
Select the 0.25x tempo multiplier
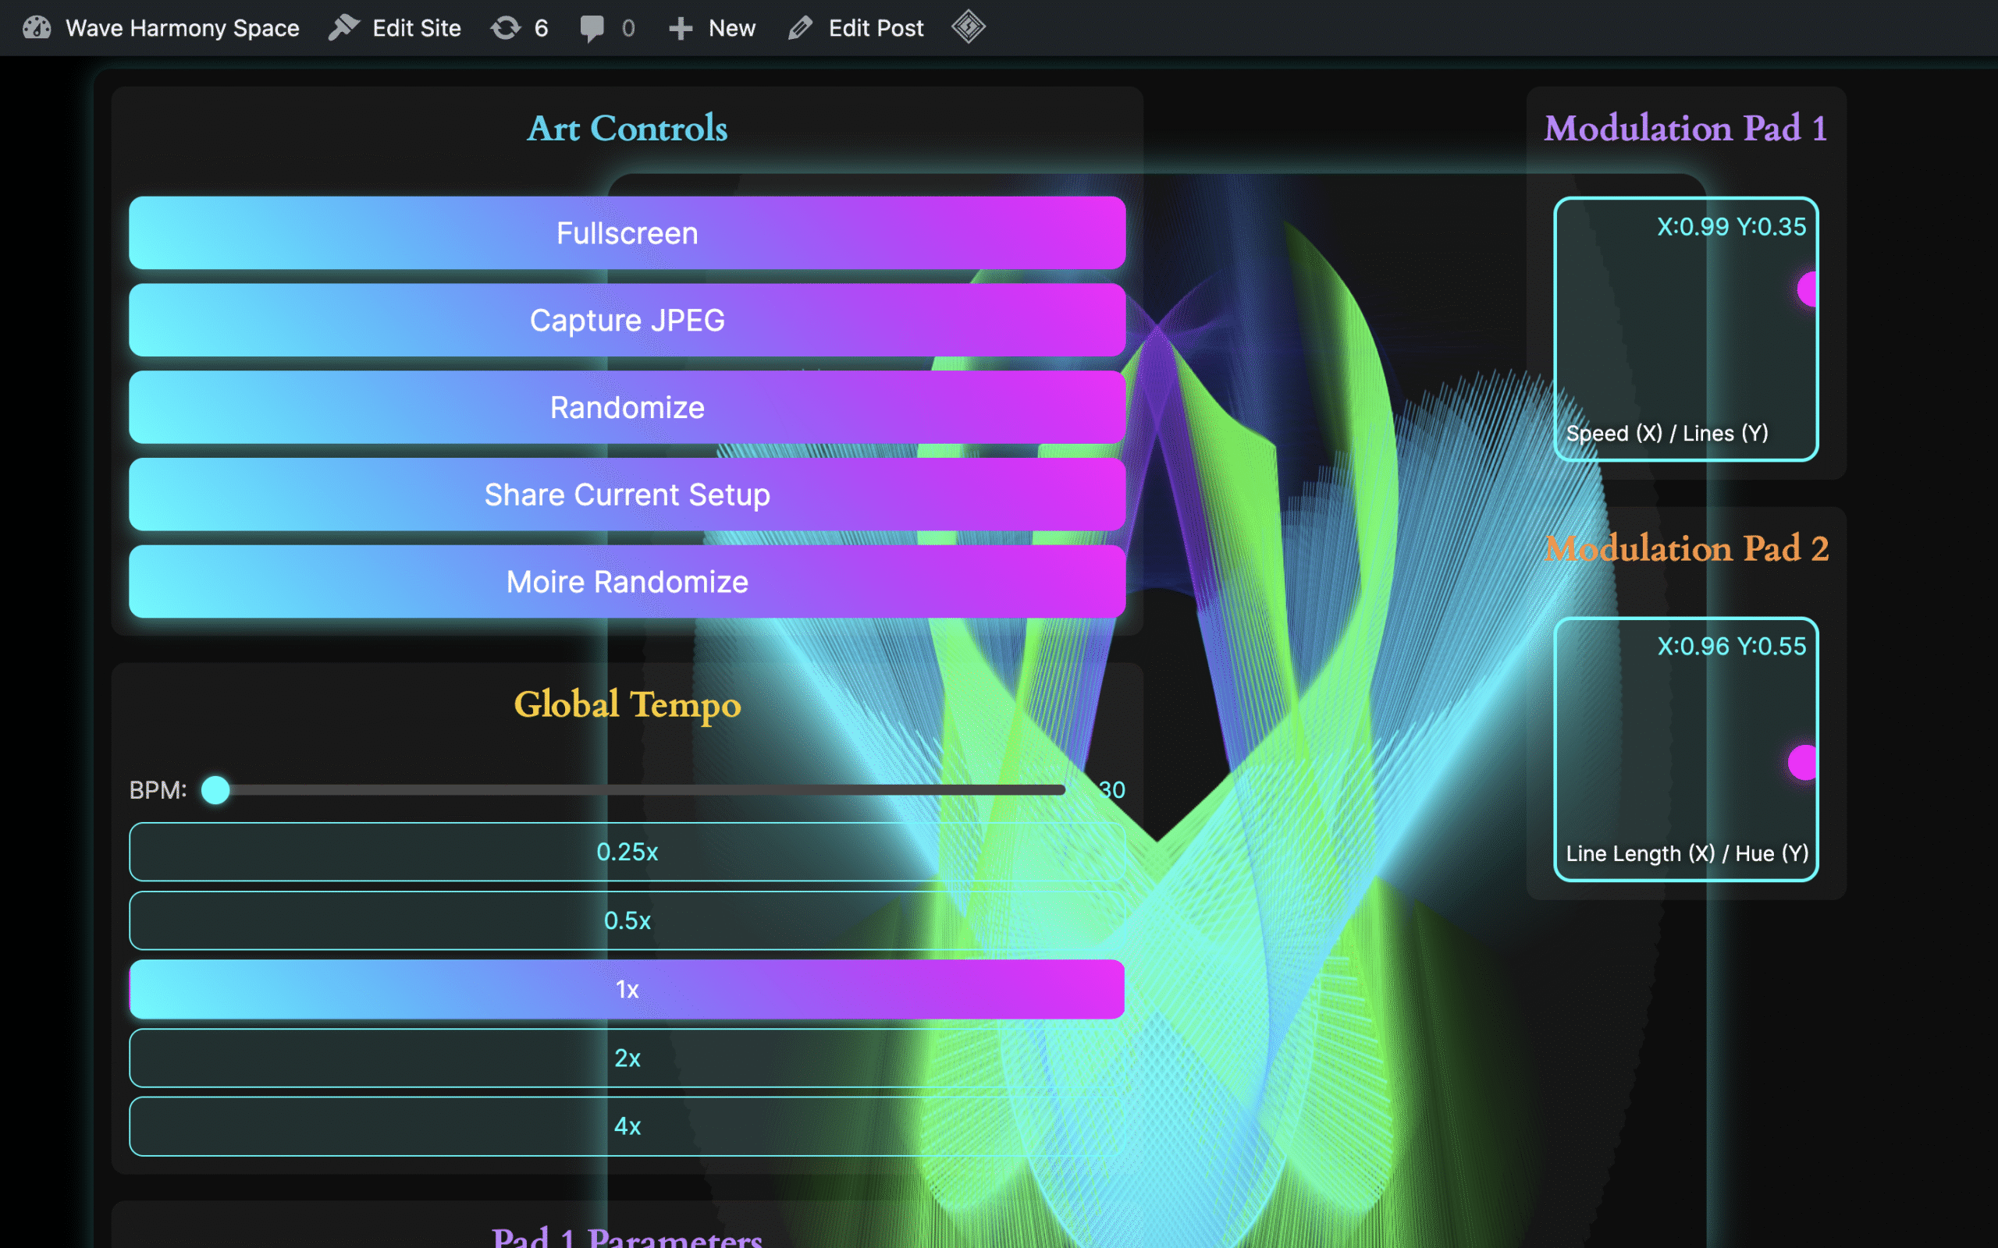tap(627, 852)
